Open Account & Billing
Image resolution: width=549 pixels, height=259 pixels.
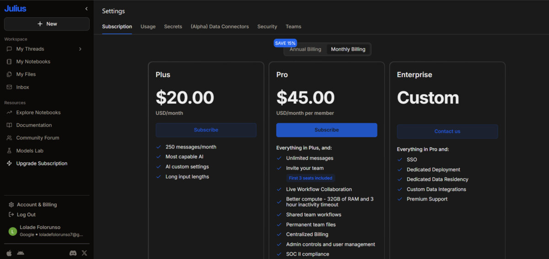tap(37, 205)
